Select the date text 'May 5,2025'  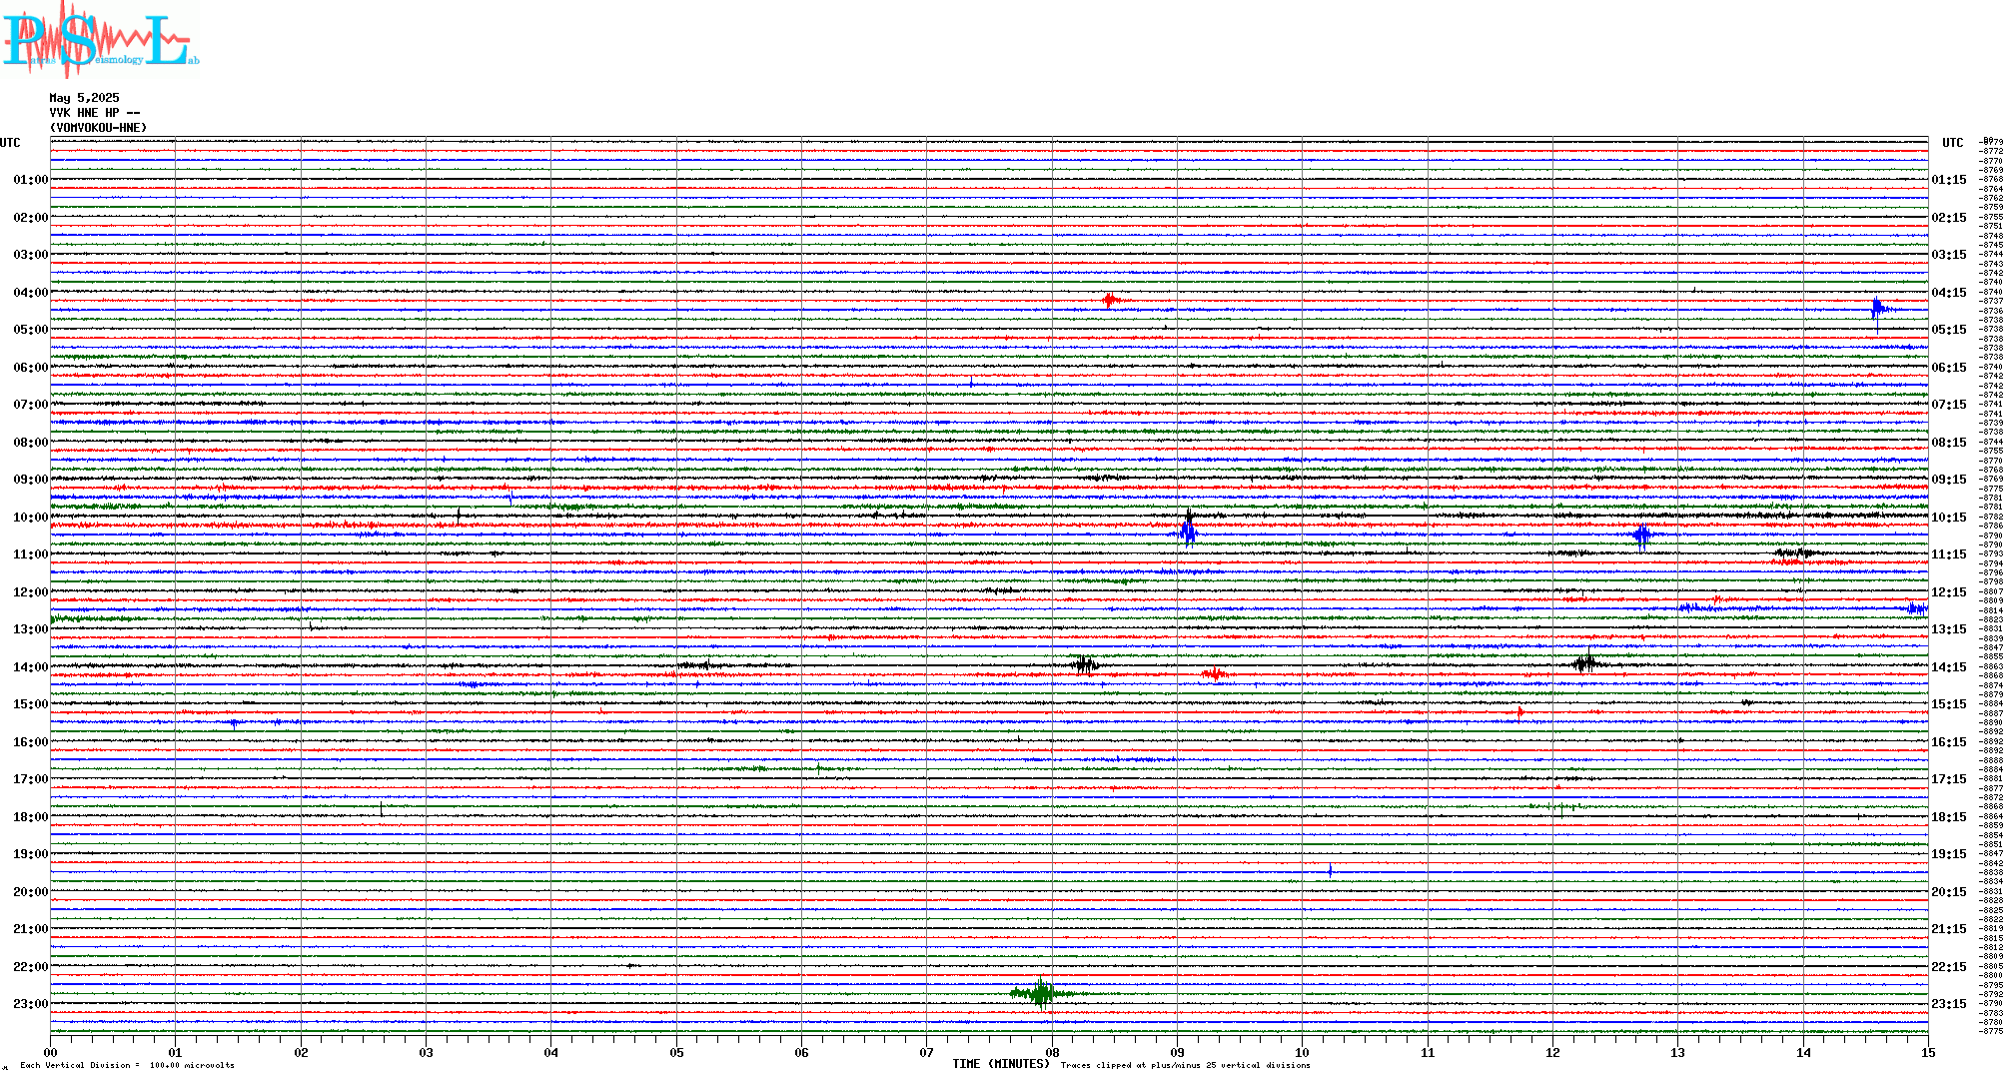point(84,98)
